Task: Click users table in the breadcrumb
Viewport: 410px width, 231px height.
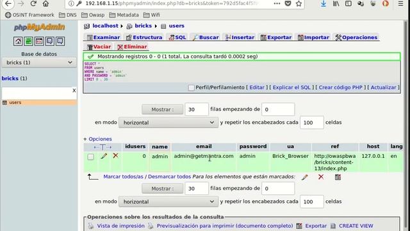Action: click(x=177, y=26)
